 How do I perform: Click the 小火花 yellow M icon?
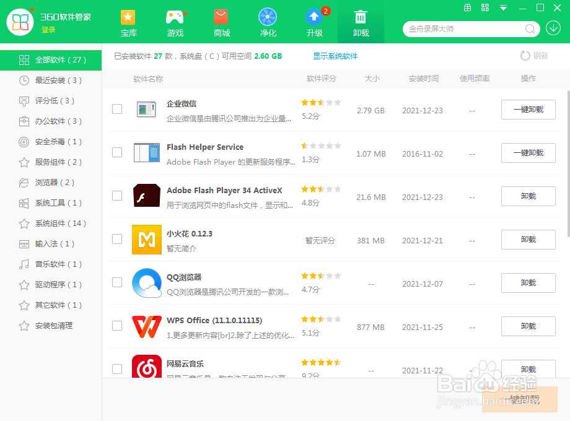[x=146, y=240]
